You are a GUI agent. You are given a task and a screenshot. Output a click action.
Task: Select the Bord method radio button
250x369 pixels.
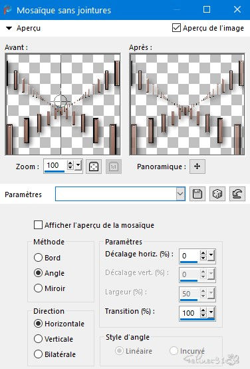point(38,258)
